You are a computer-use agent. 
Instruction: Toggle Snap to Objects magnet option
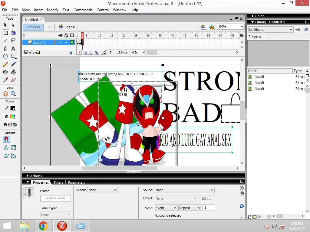pos(6,139)
